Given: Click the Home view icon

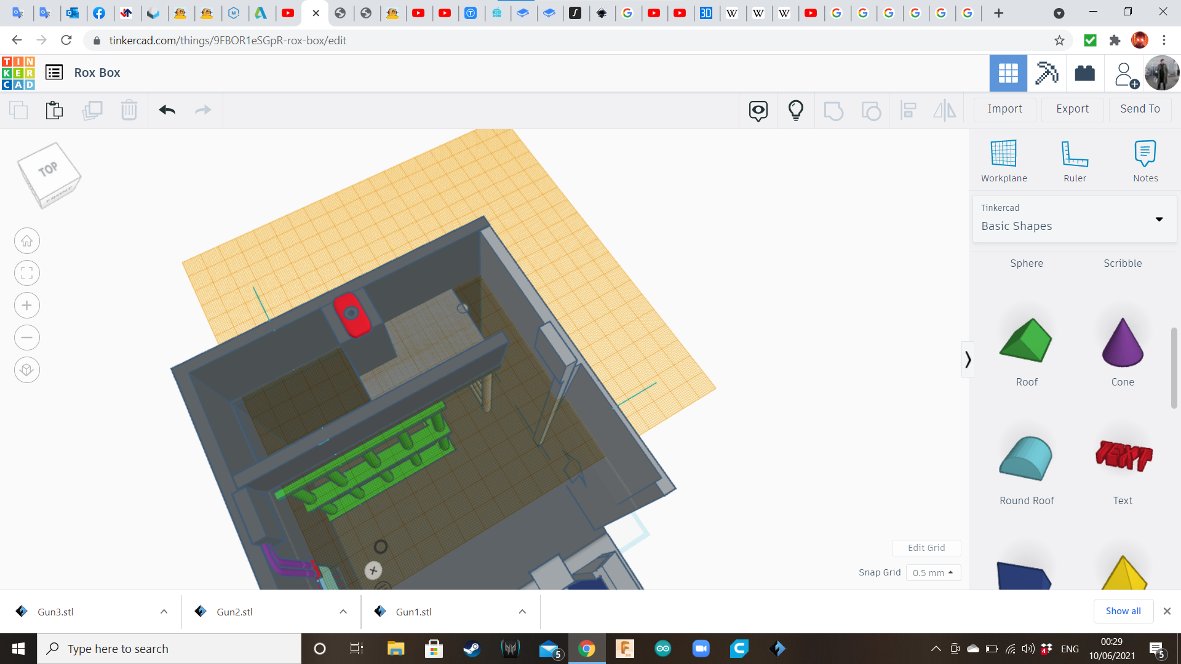Looking at the screenshot, I should pos(27,241).
